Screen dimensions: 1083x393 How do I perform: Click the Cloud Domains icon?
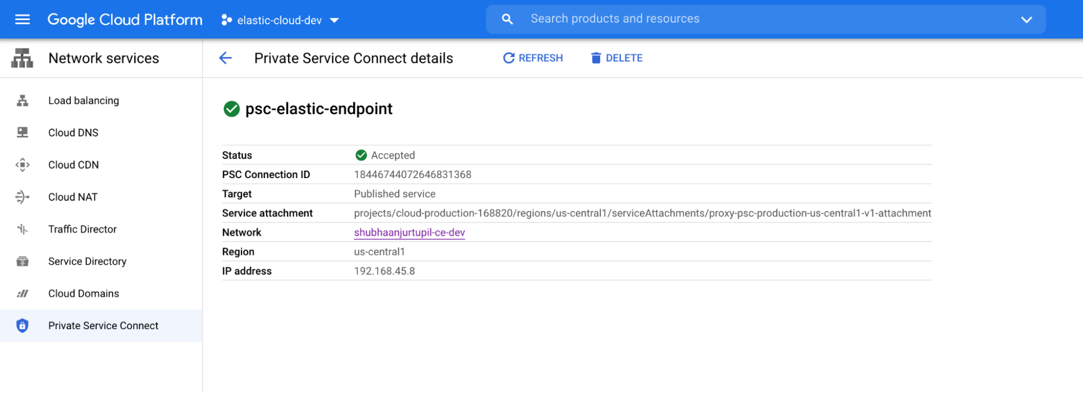(x=22, y=293)
